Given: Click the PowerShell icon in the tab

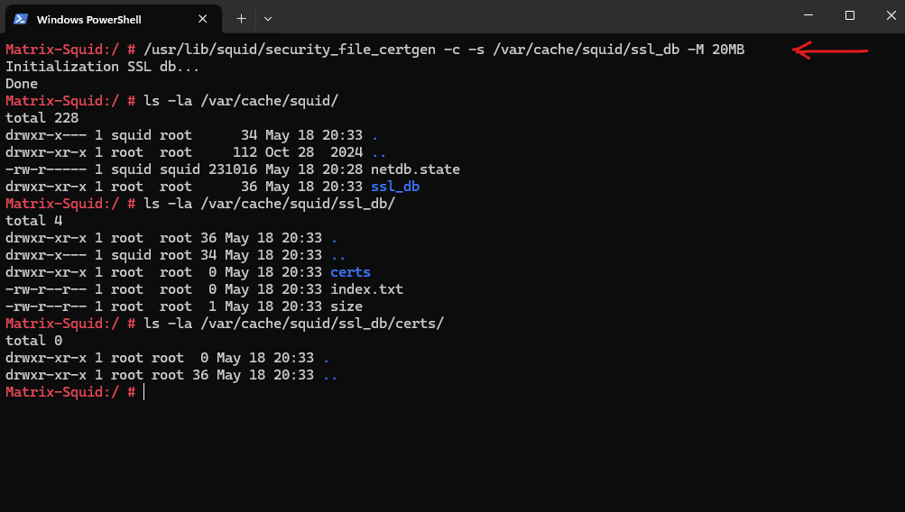Looking at the screenshot, I should [21, 19].
